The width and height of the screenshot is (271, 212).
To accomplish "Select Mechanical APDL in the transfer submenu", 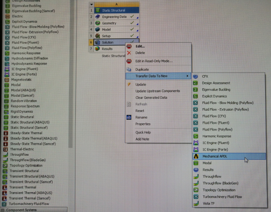I will [x=229, y=156].
